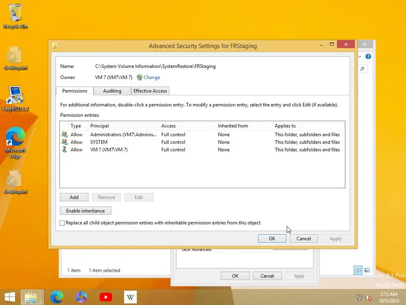Image resolution: width=406 pixels, height=305 pixels.
Task: Switch Explorer to details view icon
Action: [358, 270]
